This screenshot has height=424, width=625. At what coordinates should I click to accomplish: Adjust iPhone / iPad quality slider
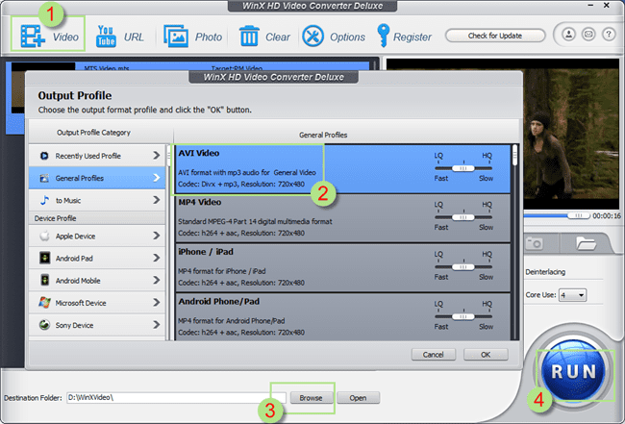click(463, 266)
